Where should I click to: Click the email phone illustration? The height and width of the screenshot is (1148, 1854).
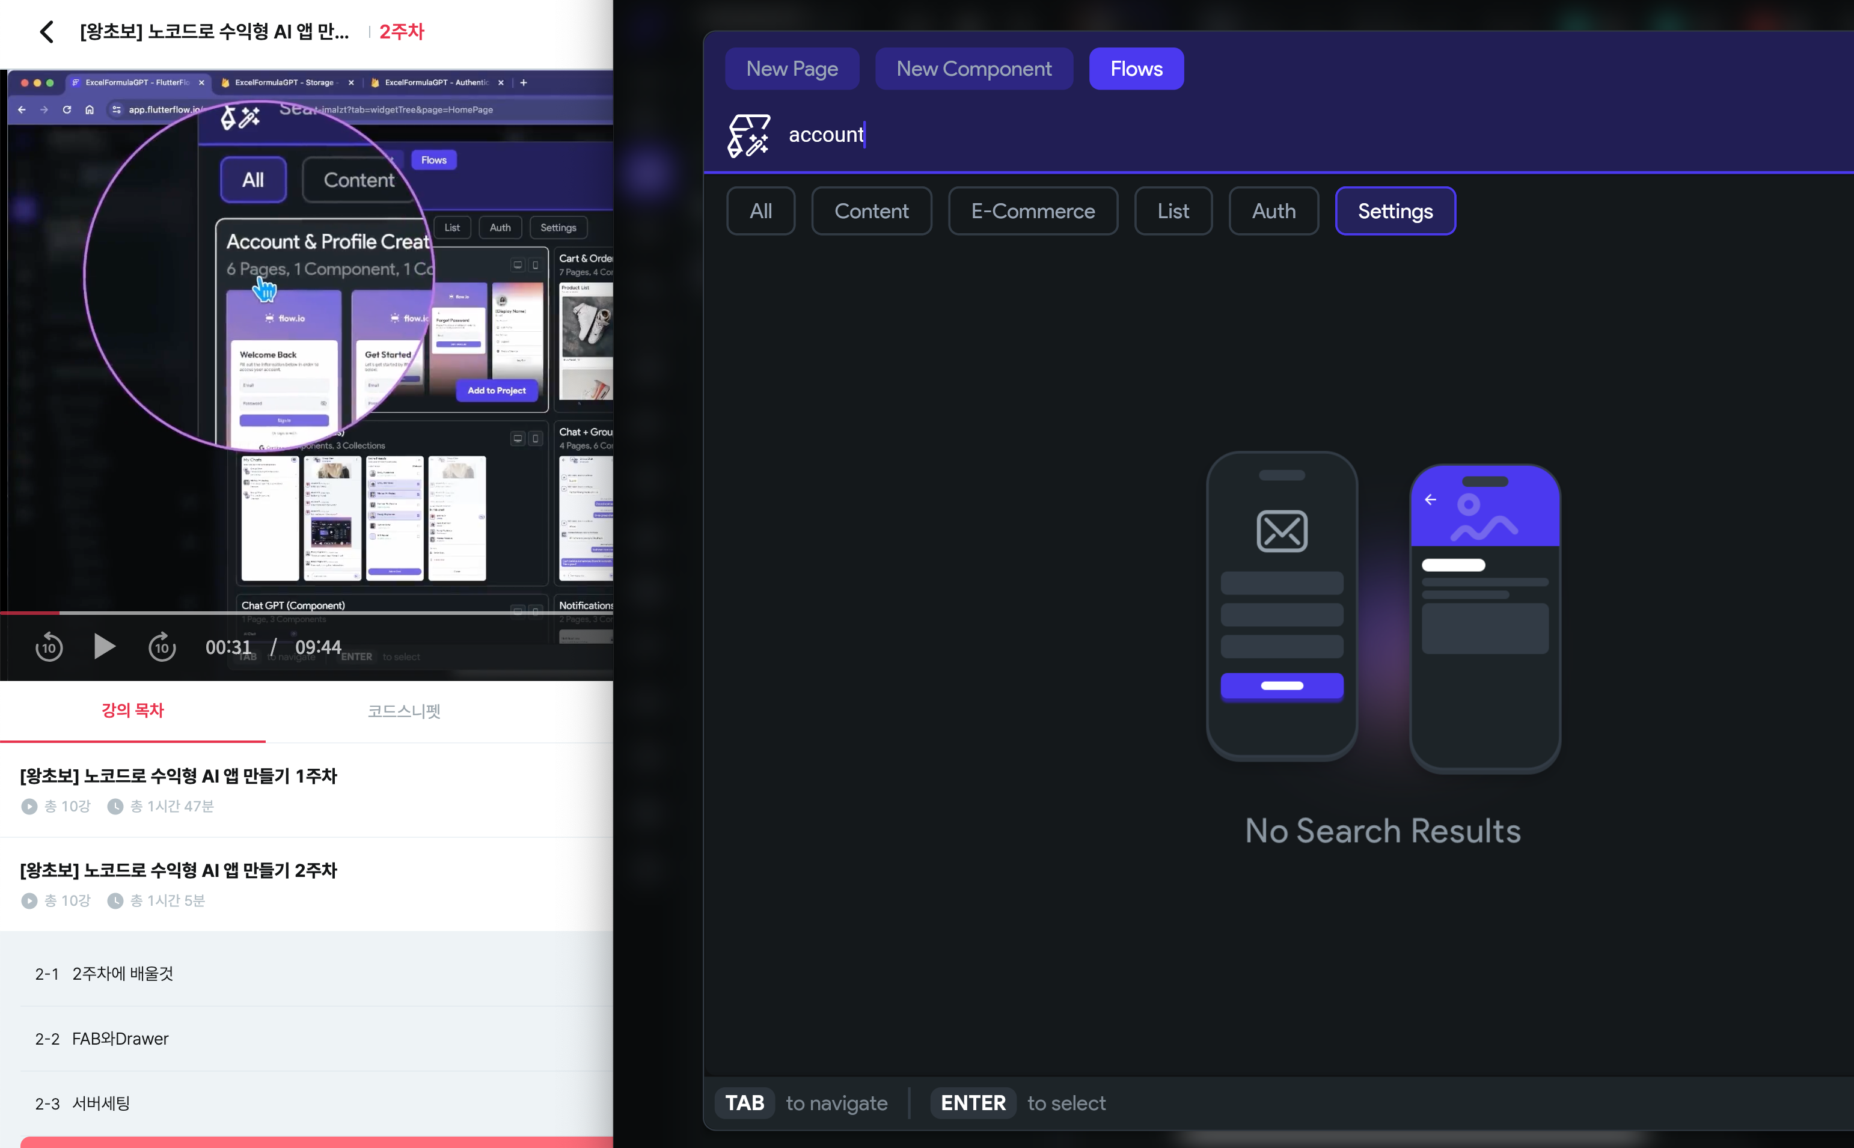click(x=1282, y=605)
